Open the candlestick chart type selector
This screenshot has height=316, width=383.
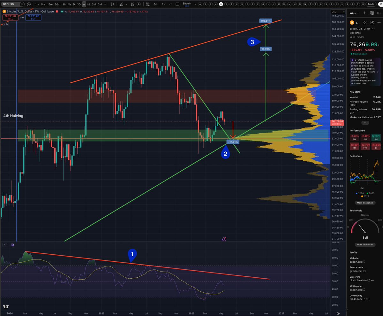pos(112,4)
